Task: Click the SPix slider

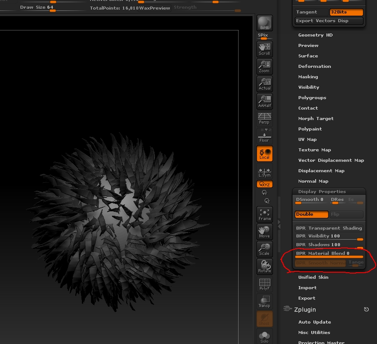Action: [265, 36]
